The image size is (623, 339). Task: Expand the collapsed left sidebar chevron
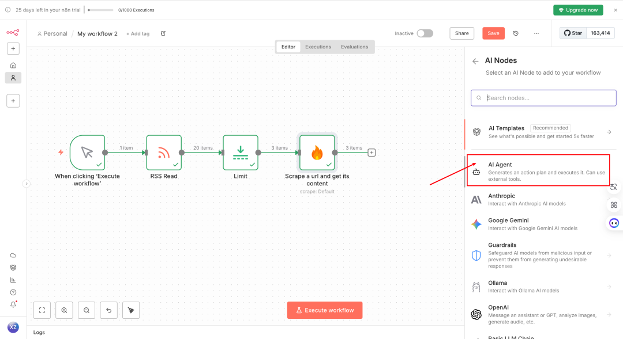pos(26,184)
